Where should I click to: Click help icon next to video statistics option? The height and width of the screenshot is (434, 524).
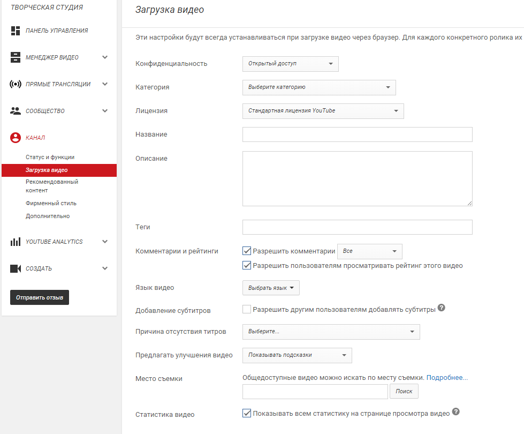[456, 411]
